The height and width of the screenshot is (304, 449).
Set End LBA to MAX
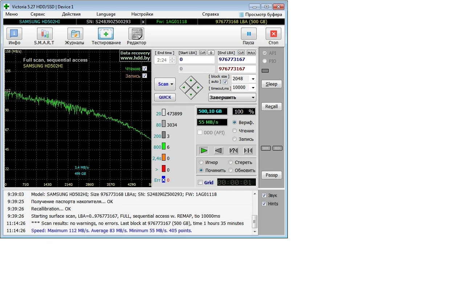(x=251, y=53)
